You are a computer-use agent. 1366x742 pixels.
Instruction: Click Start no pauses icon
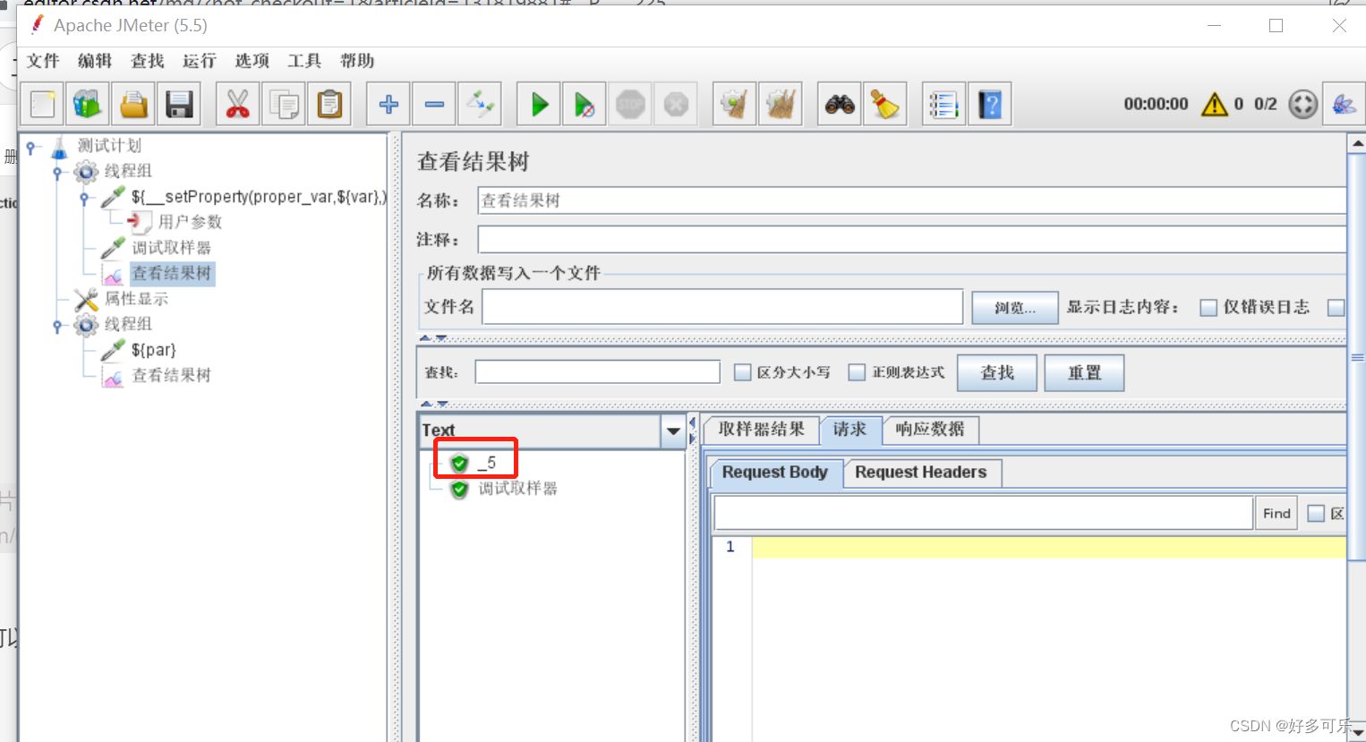(585, 105)
